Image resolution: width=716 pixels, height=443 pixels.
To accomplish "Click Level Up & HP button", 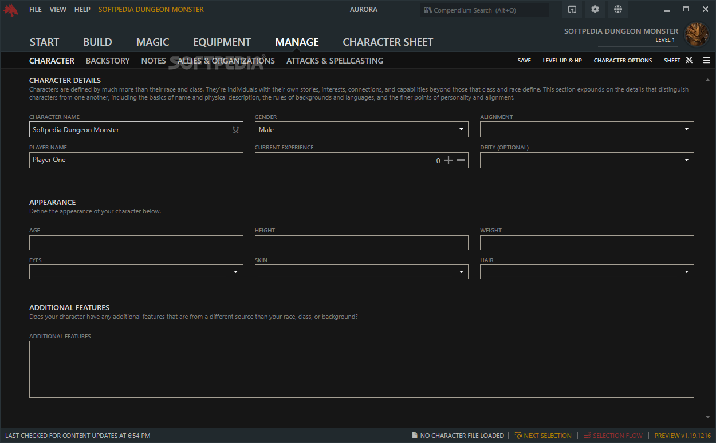I will tap(562, 61).
